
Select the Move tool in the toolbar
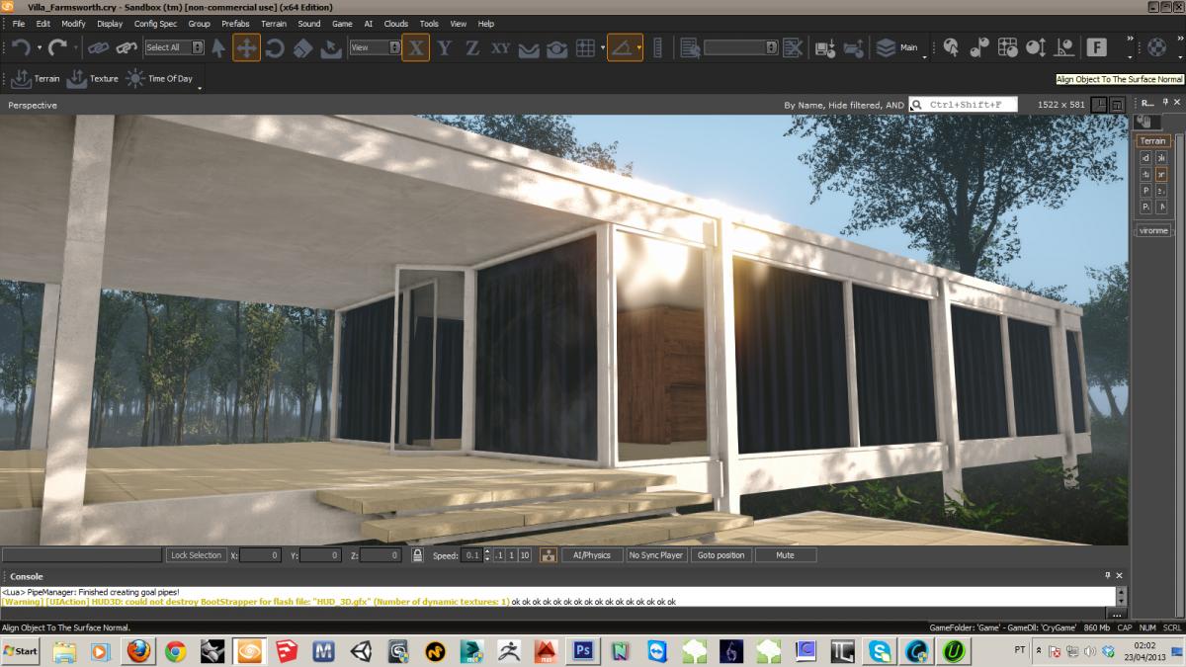click(x=246, y=46)
